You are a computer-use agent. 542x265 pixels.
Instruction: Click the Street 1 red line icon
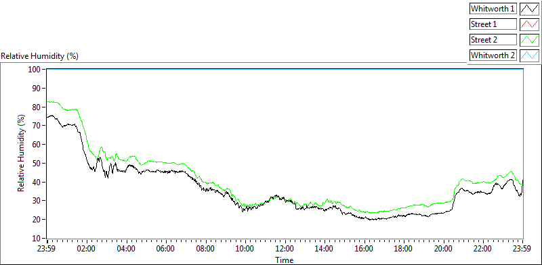point(529,24)
